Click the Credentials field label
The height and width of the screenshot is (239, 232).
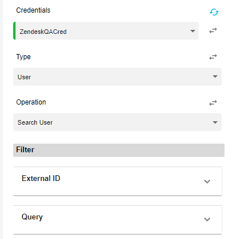click(x=33, y=10)
